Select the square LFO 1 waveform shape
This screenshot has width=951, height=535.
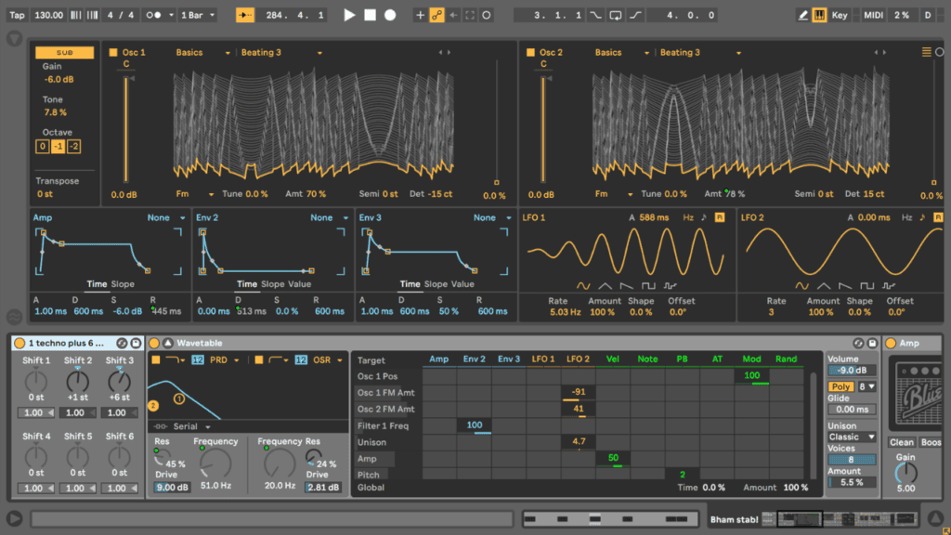tap(648, 285)
